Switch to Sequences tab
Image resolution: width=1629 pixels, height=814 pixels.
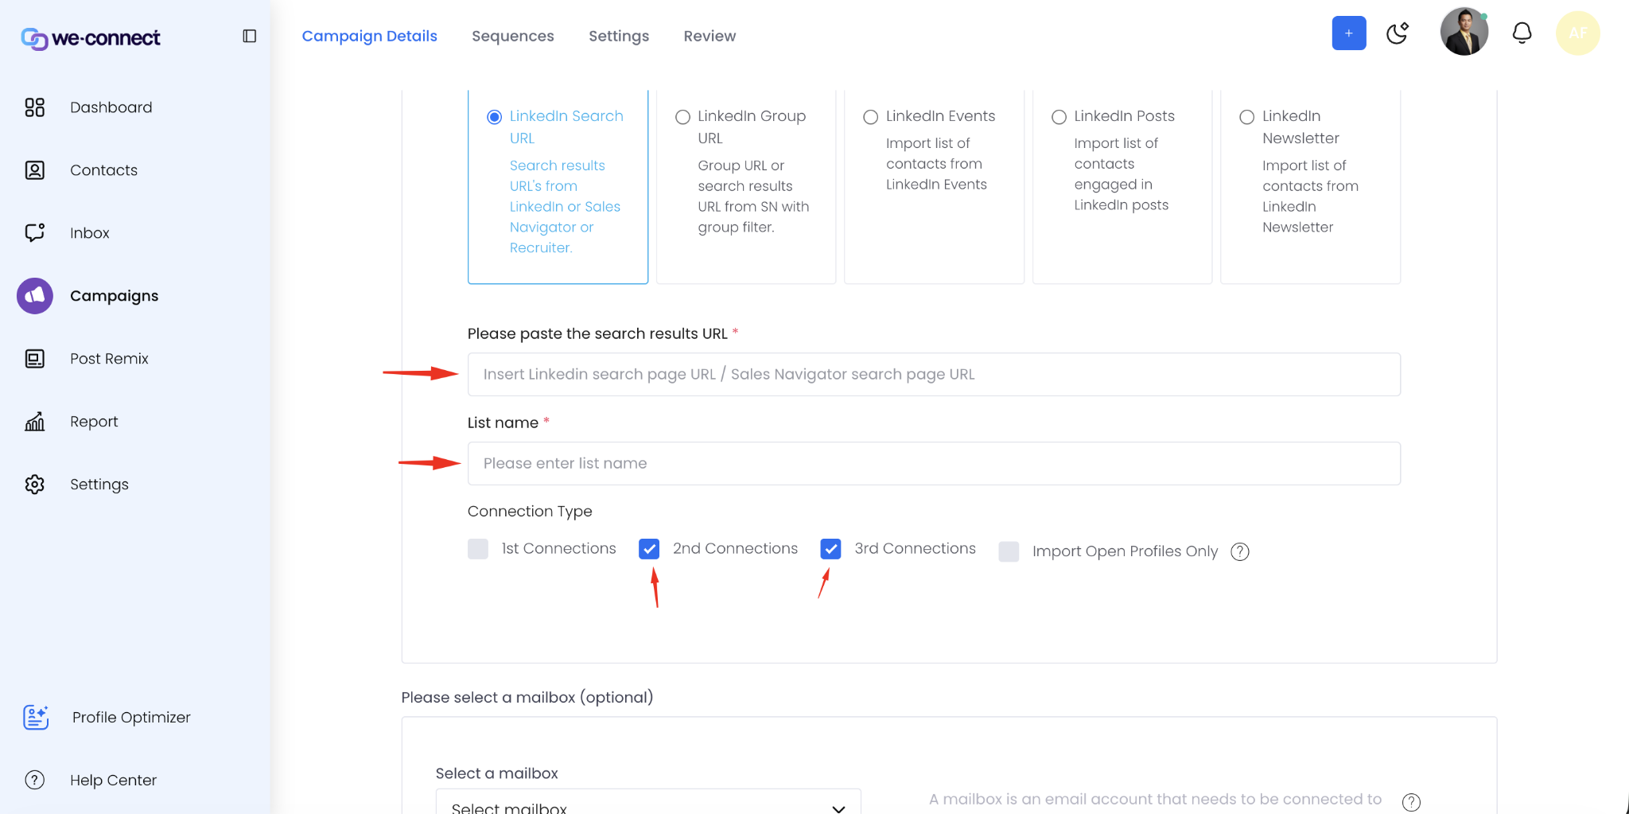(513, 36)
